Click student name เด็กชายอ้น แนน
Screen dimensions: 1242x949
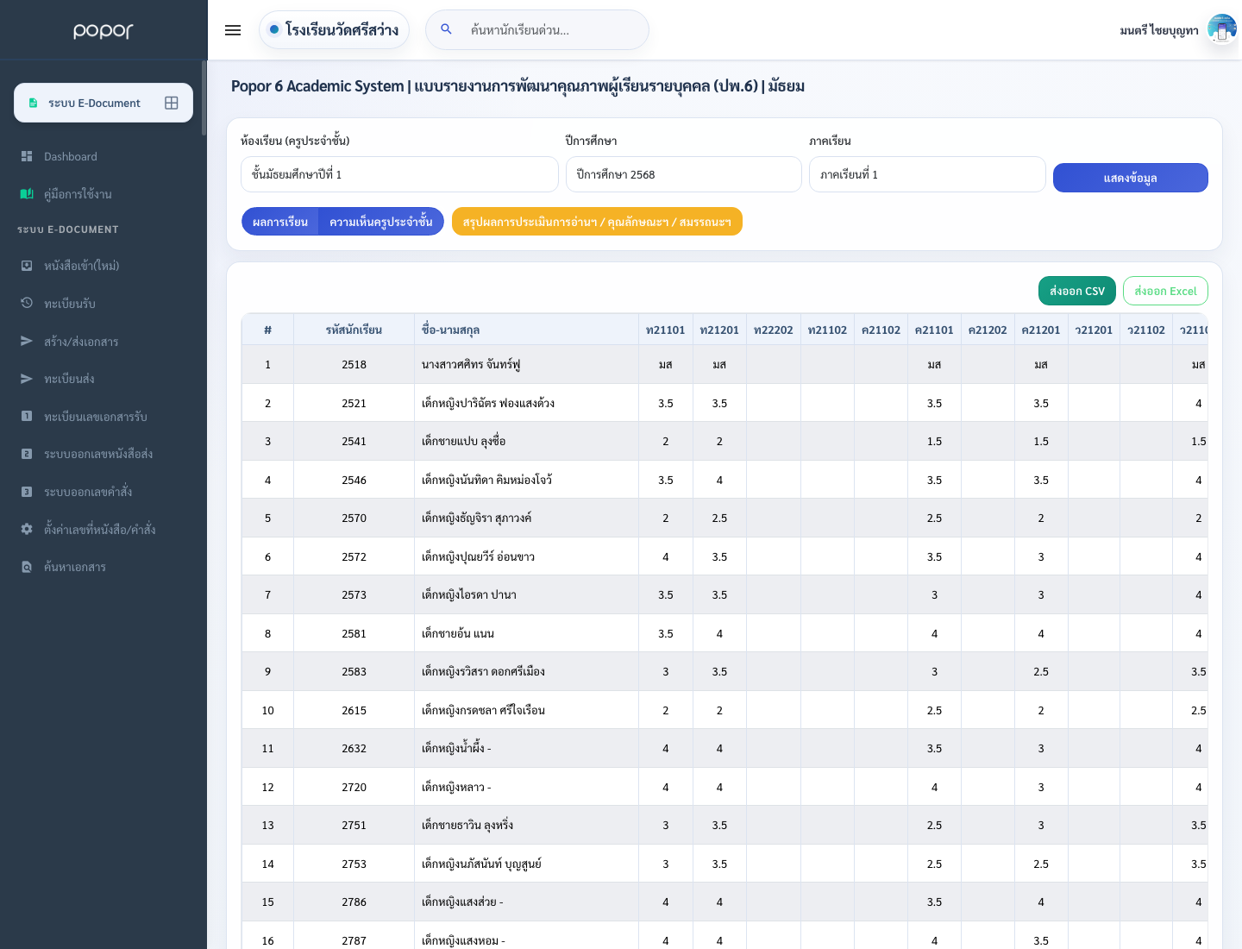pyautogui.click(x=458, y=633)
